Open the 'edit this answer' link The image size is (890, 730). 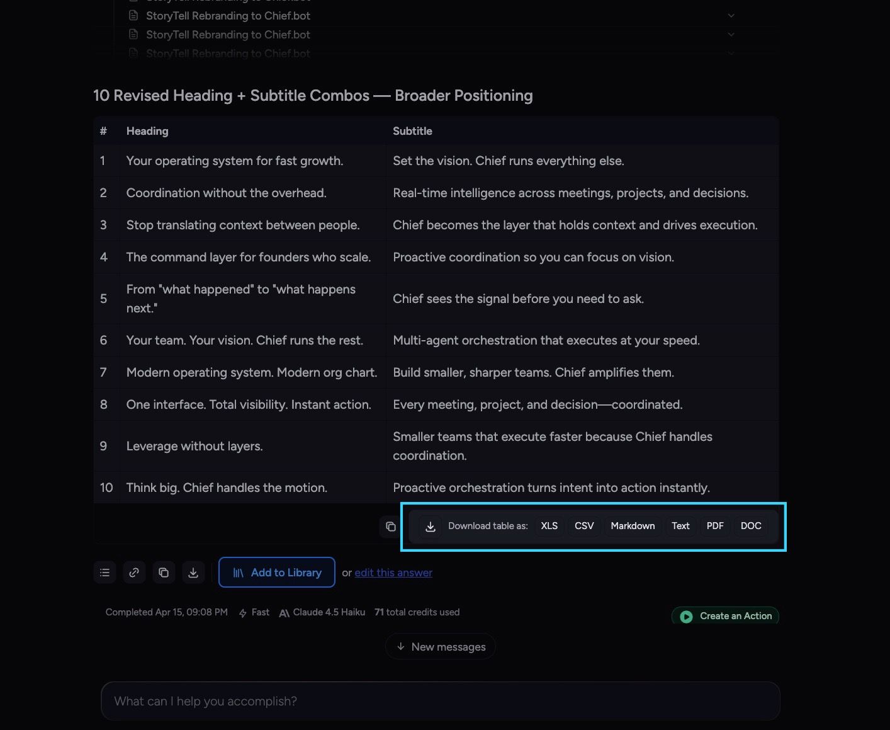(x=393, y=573)
